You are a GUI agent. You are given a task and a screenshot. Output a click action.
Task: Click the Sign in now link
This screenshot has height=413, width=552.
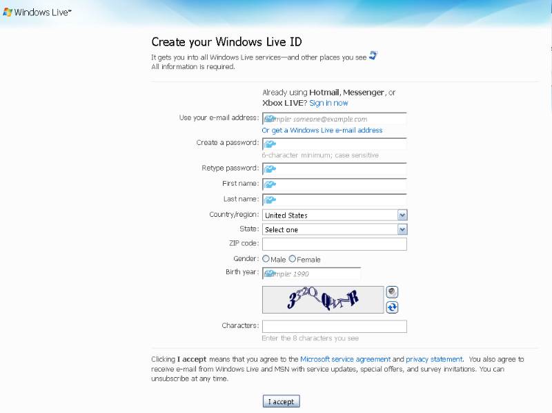pyautogui.click(x=328, y=103)
